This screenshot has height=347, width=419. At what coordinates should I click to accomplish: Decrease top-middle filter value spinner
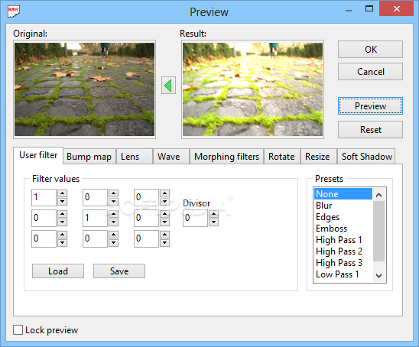pos(114,202)
